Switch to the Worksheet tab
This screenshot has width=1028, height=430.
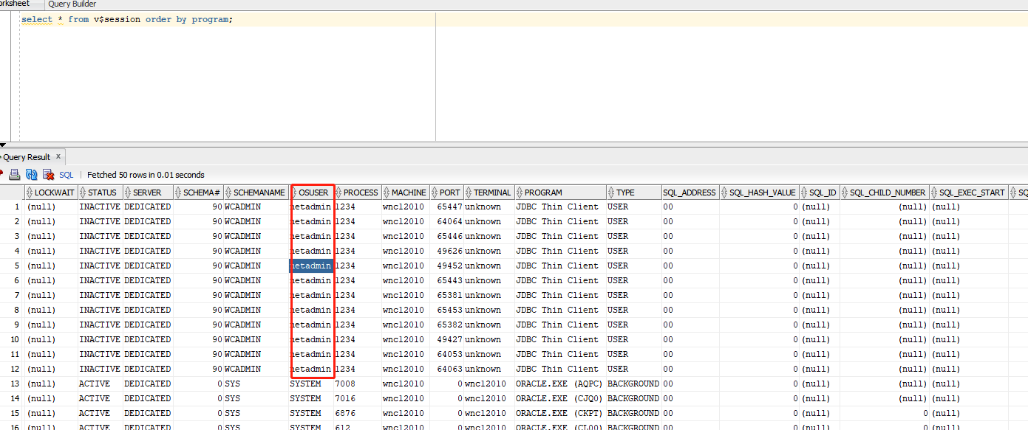15,4
